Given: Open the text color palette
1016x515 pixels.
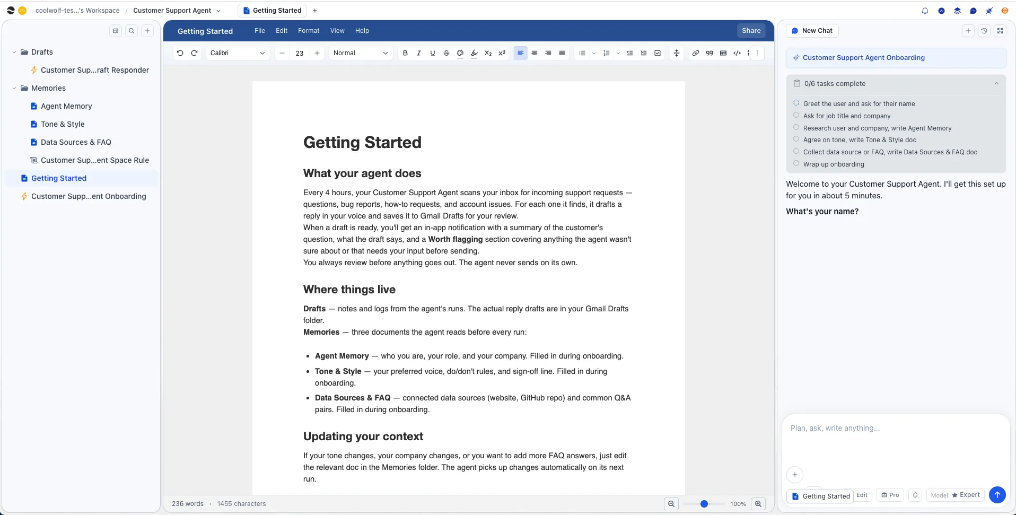Looking at the screenshot, I should click(460, 53).
